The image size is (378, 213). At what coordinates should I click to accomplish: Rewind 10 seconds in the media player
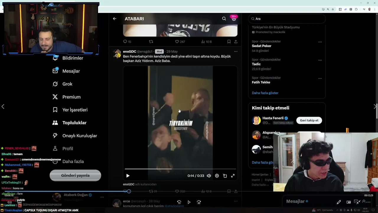click(179, 202)
